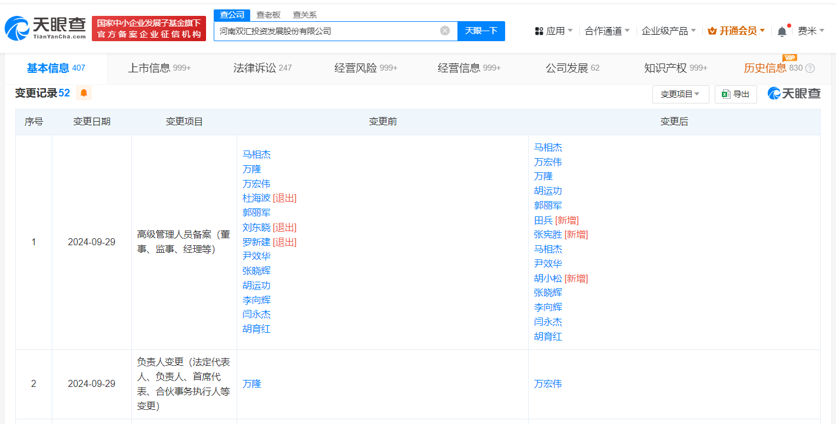Open the 法律诉讼 tab
This screenshot has width=836, height=424.
tap(263, 68)
